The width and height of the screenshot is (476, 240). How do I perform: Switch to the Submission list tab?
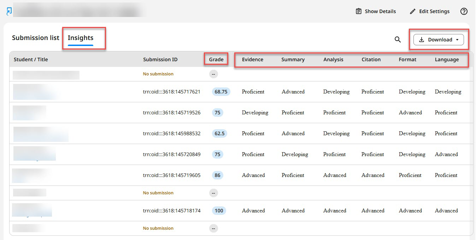coord(36,38)
